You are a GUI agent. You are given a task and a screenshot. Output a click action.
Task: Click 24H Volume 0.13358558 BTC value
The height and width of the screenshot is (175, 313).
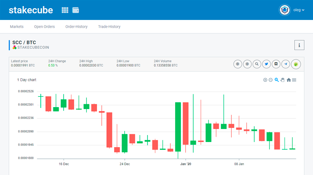[166, 66]
